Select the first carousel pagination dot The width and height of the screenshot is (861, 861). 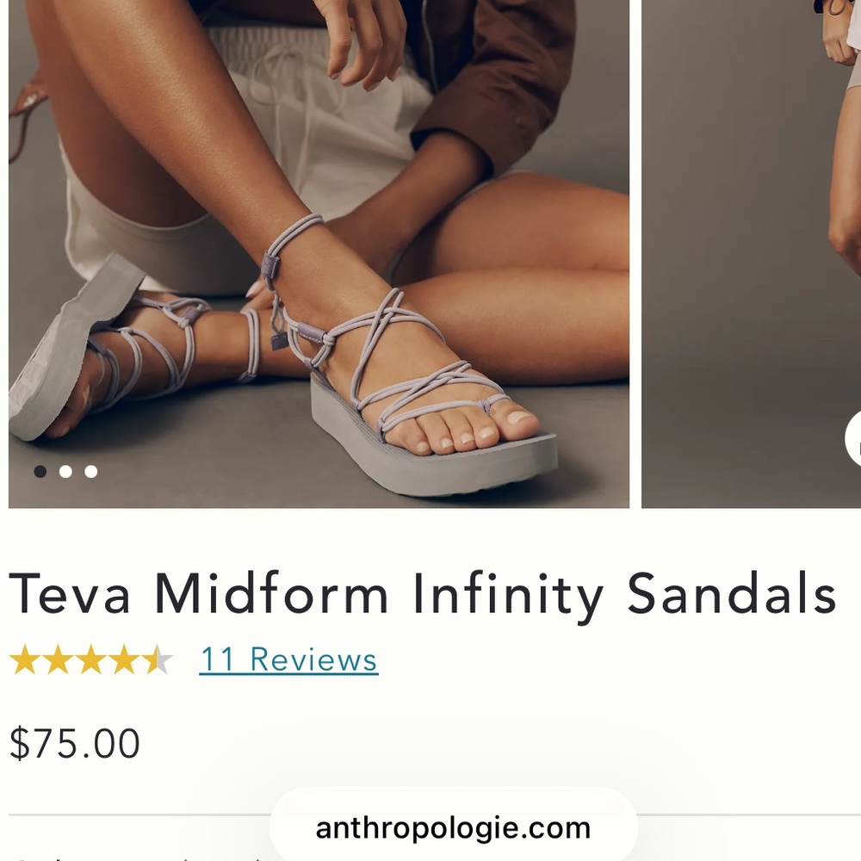pos(39,471)
